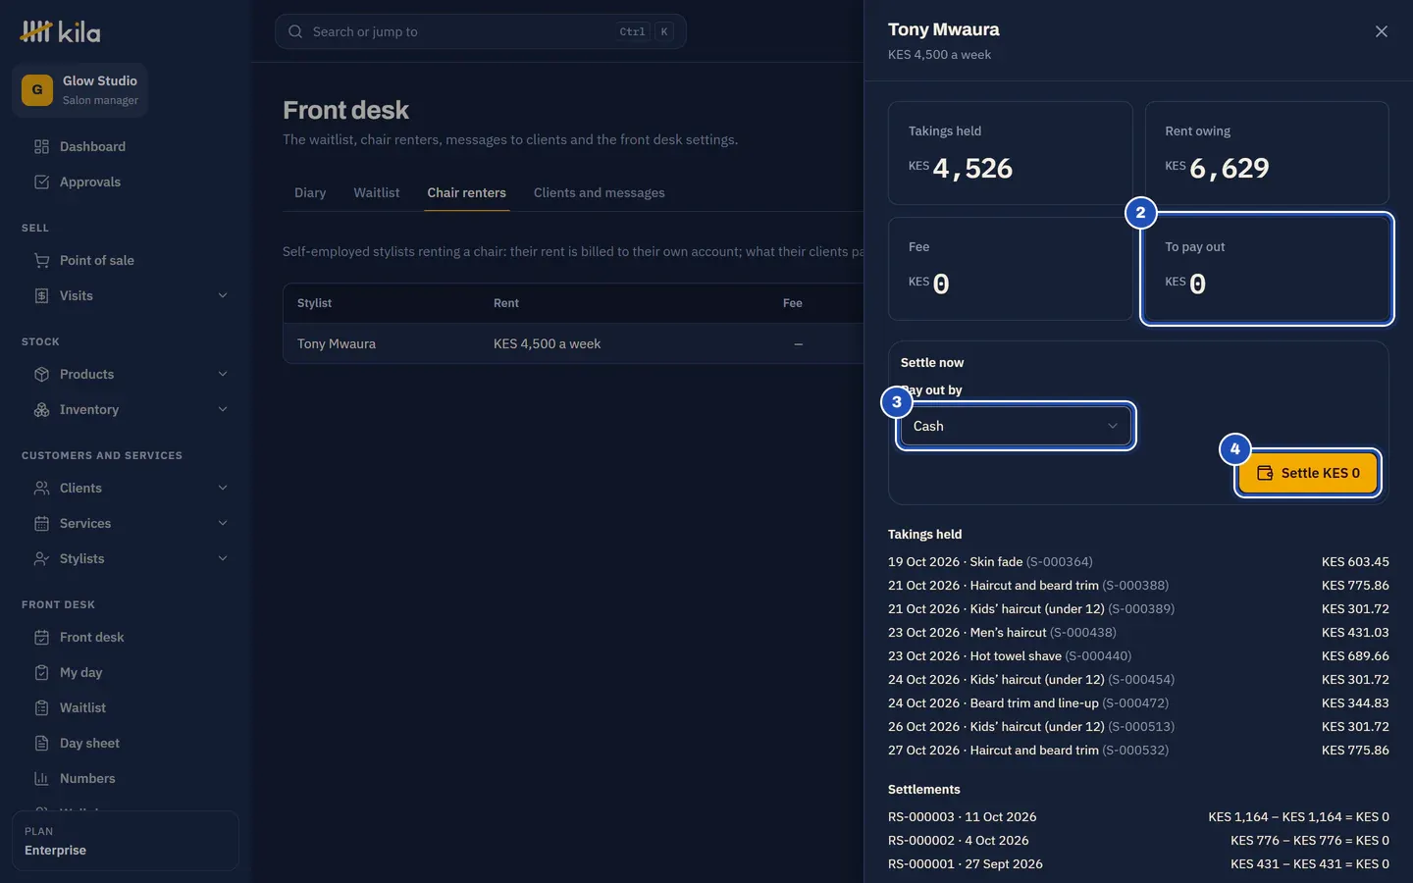Click the Clients people icon

tap(41, 489)
